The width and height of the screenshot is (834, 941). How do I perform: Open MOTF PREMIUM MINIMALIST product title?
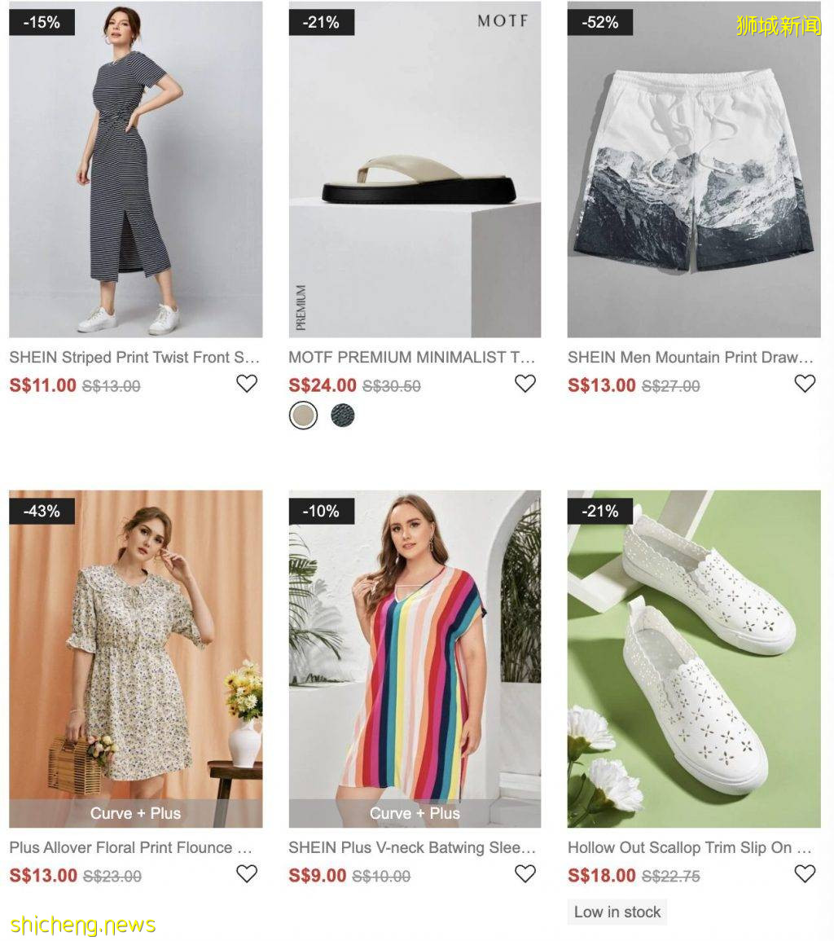click(411, 358)
